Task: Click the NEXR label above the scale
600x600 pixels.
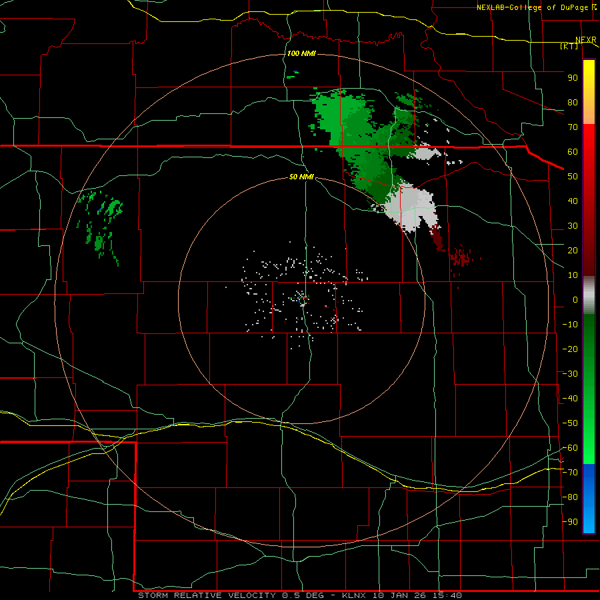Action: click(x=586, y=40)
